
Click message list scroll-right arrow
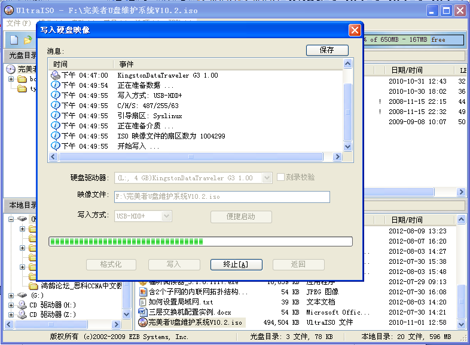[x=337, y=156]
